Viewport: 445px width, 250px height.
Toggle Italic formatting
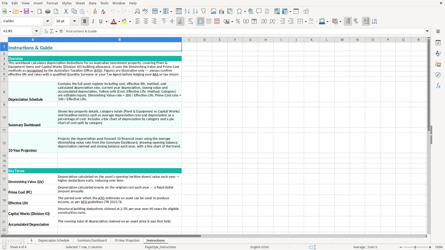click(93, 21)
